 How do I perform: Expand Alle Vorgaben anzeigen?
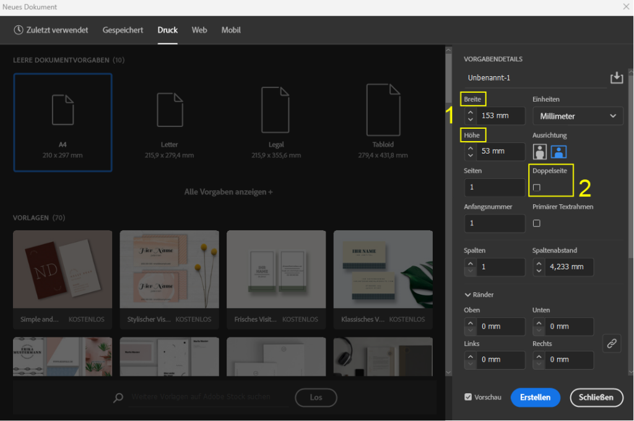click(228, 191)
